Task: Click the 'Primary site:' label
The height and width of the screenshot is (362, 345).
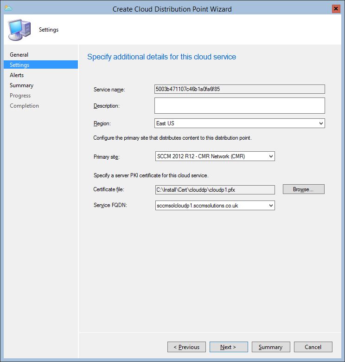Action: 106,157
